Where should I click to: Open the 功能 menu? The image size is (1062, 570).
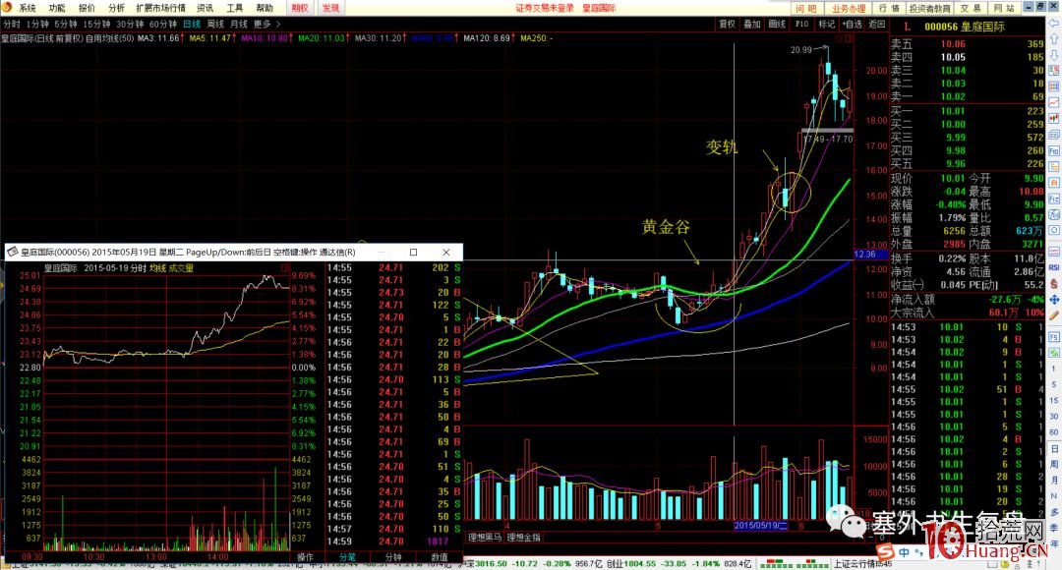(57, 8)
